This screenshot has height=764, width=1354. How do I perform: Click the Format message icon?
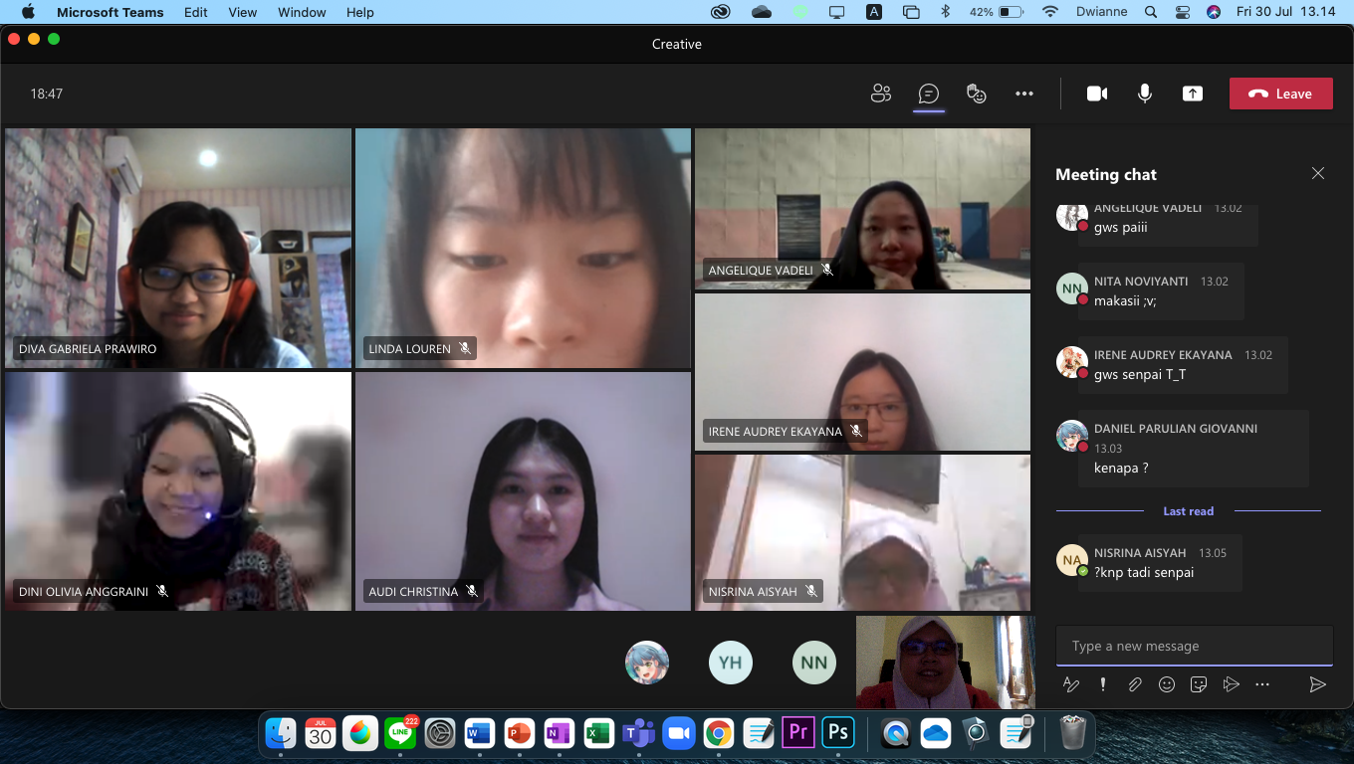[1071, 684]
